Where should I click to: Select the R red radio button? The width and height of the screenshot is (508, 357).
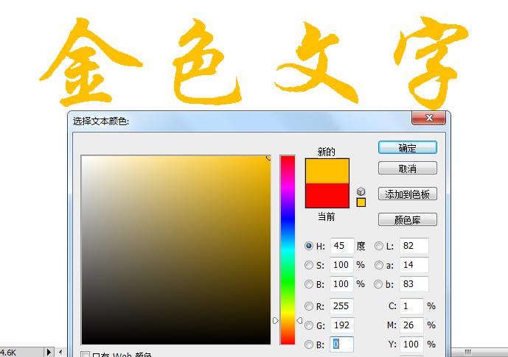(x=309, y=306)
